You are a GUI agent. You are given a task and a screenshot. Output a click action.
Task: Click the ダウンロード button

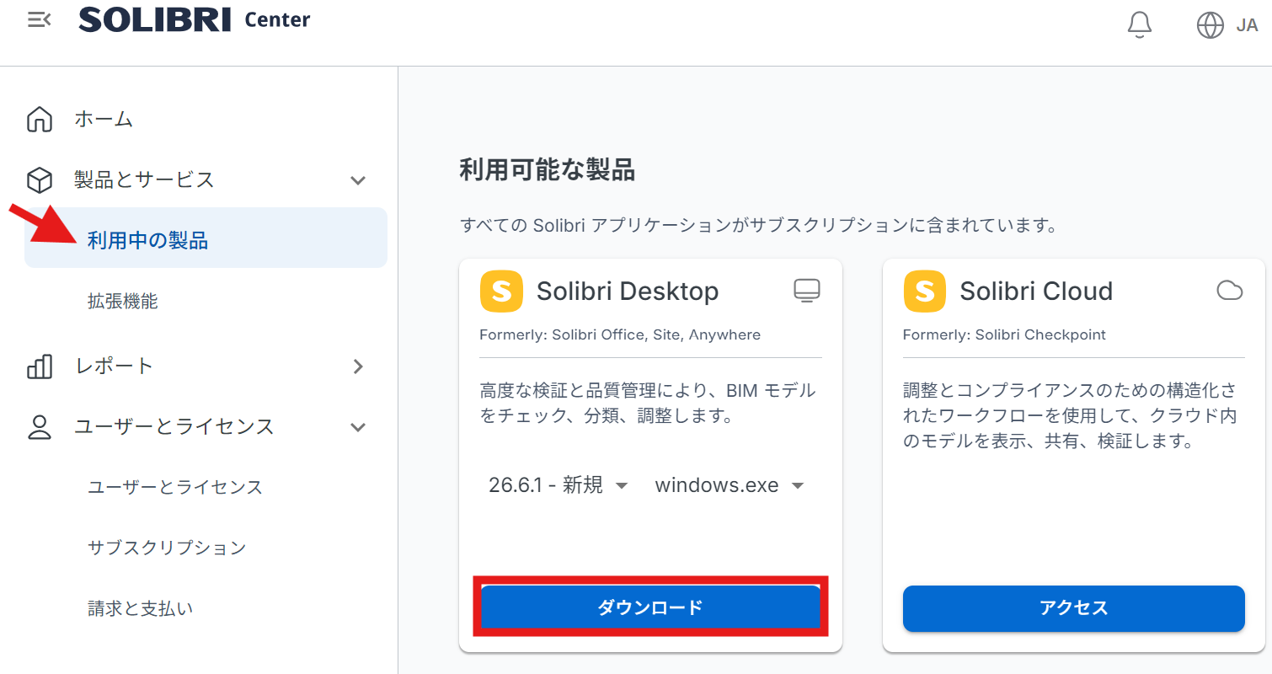point(650,607)
